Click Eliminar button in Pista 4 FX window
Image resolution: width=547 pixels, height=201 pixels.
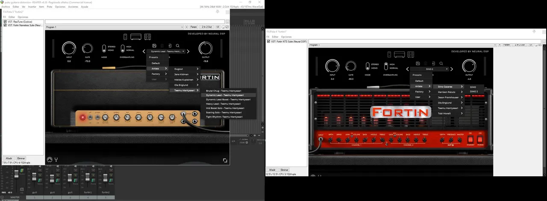(x=285, y=169)
